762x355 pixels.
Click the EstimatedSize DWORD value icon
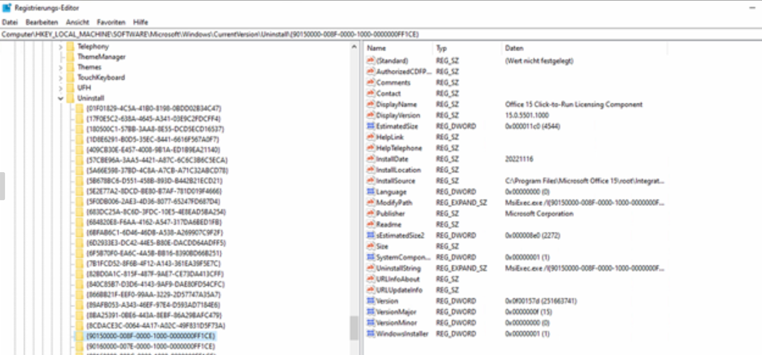[370, 126]
